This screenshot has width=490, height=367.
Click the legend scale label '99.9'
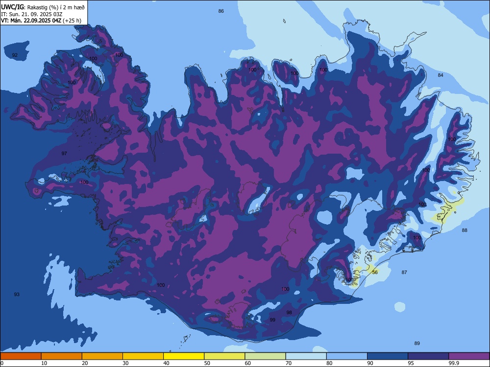tap(453, 363)
